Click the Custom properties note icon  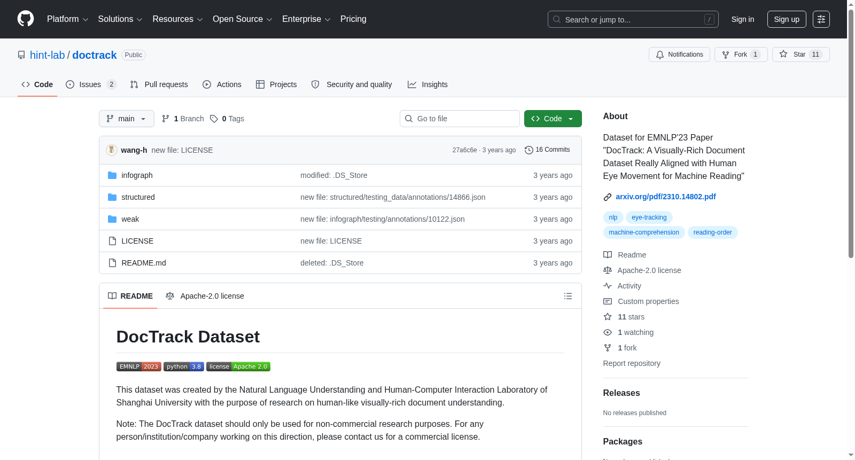coord(608,301)
